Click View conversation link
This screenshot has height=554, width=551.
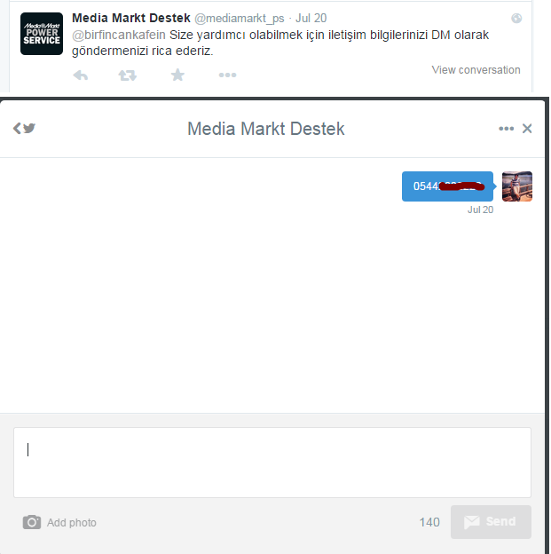(476, 70)
